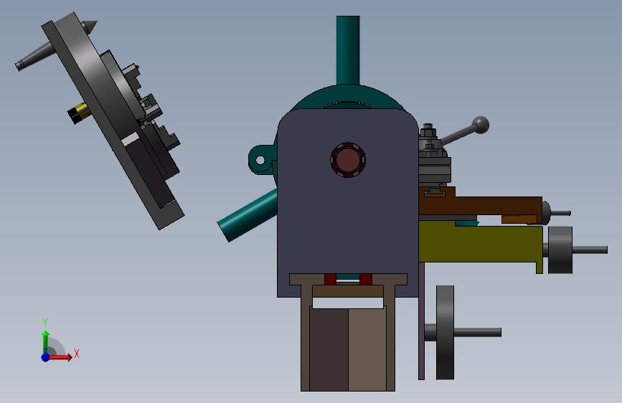Image resolution: width=622 pixels, height=403 pixels.
Task: Select the left red gib block on bed
Action: 330,279
